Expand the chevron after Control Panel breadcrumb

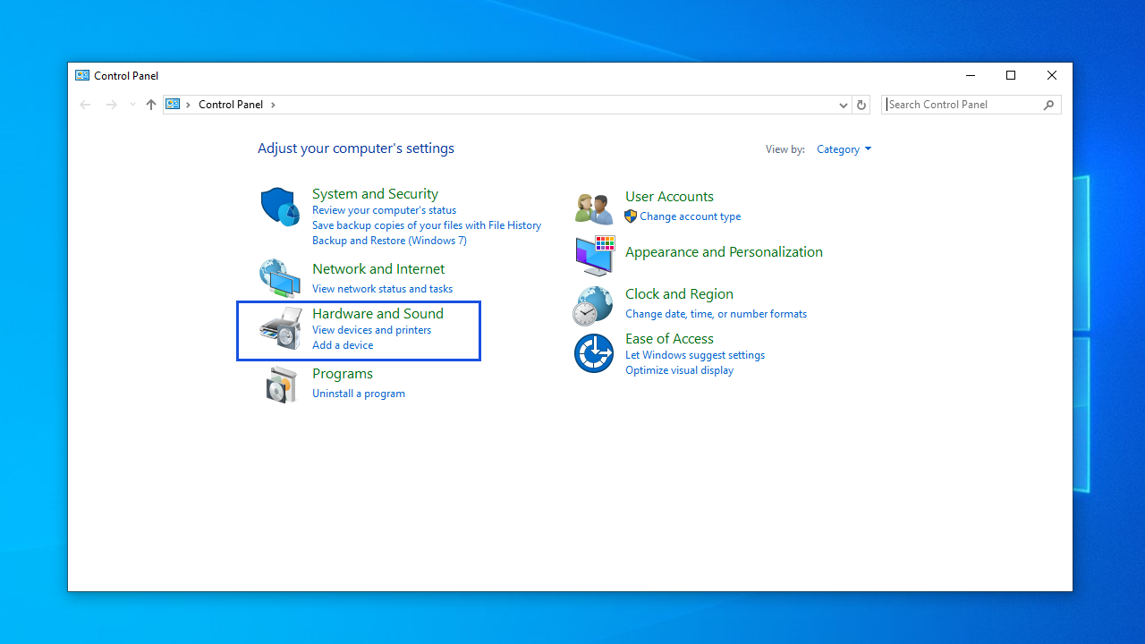point(273,105)
